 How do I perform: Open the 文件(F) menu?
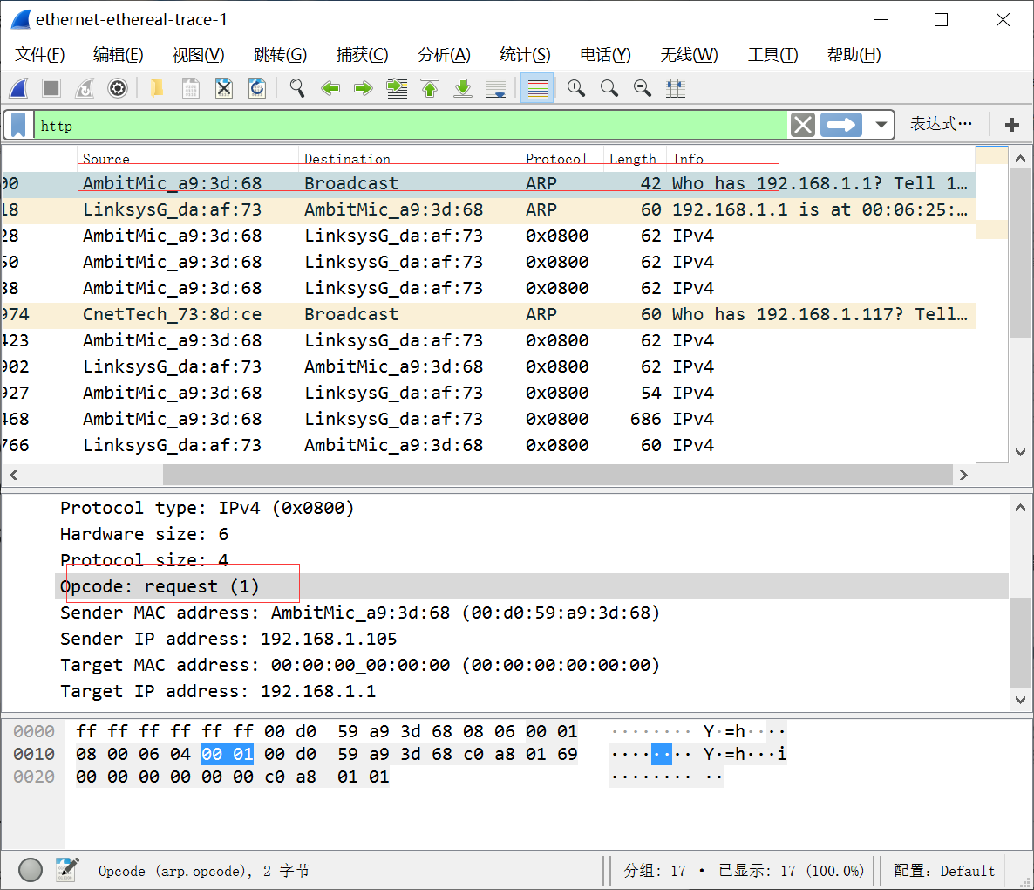39,55
